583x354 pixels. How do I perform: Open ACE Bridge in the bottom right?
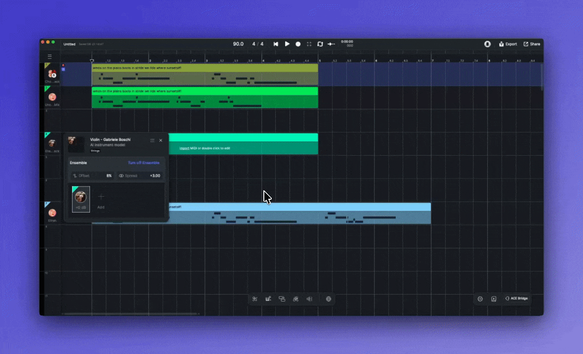(516, 299)
